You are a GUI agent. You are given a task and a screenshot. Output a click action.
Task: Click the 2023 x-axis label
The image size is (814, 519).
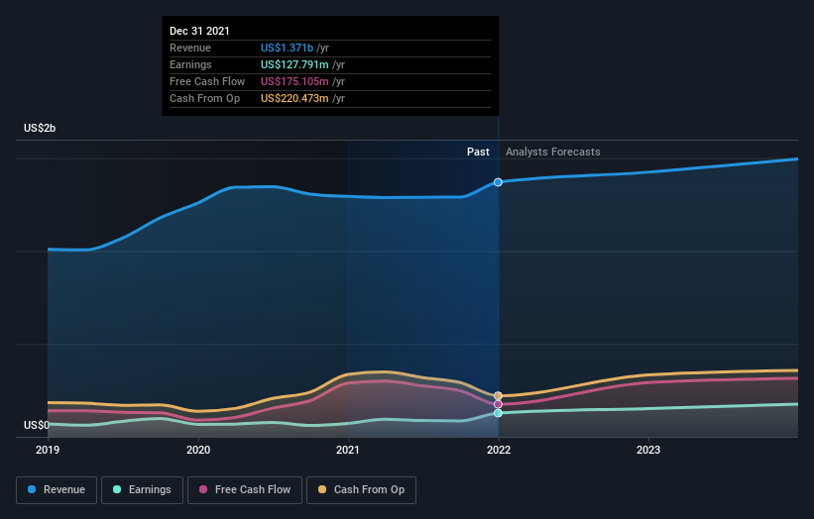(x=648, y=450)
